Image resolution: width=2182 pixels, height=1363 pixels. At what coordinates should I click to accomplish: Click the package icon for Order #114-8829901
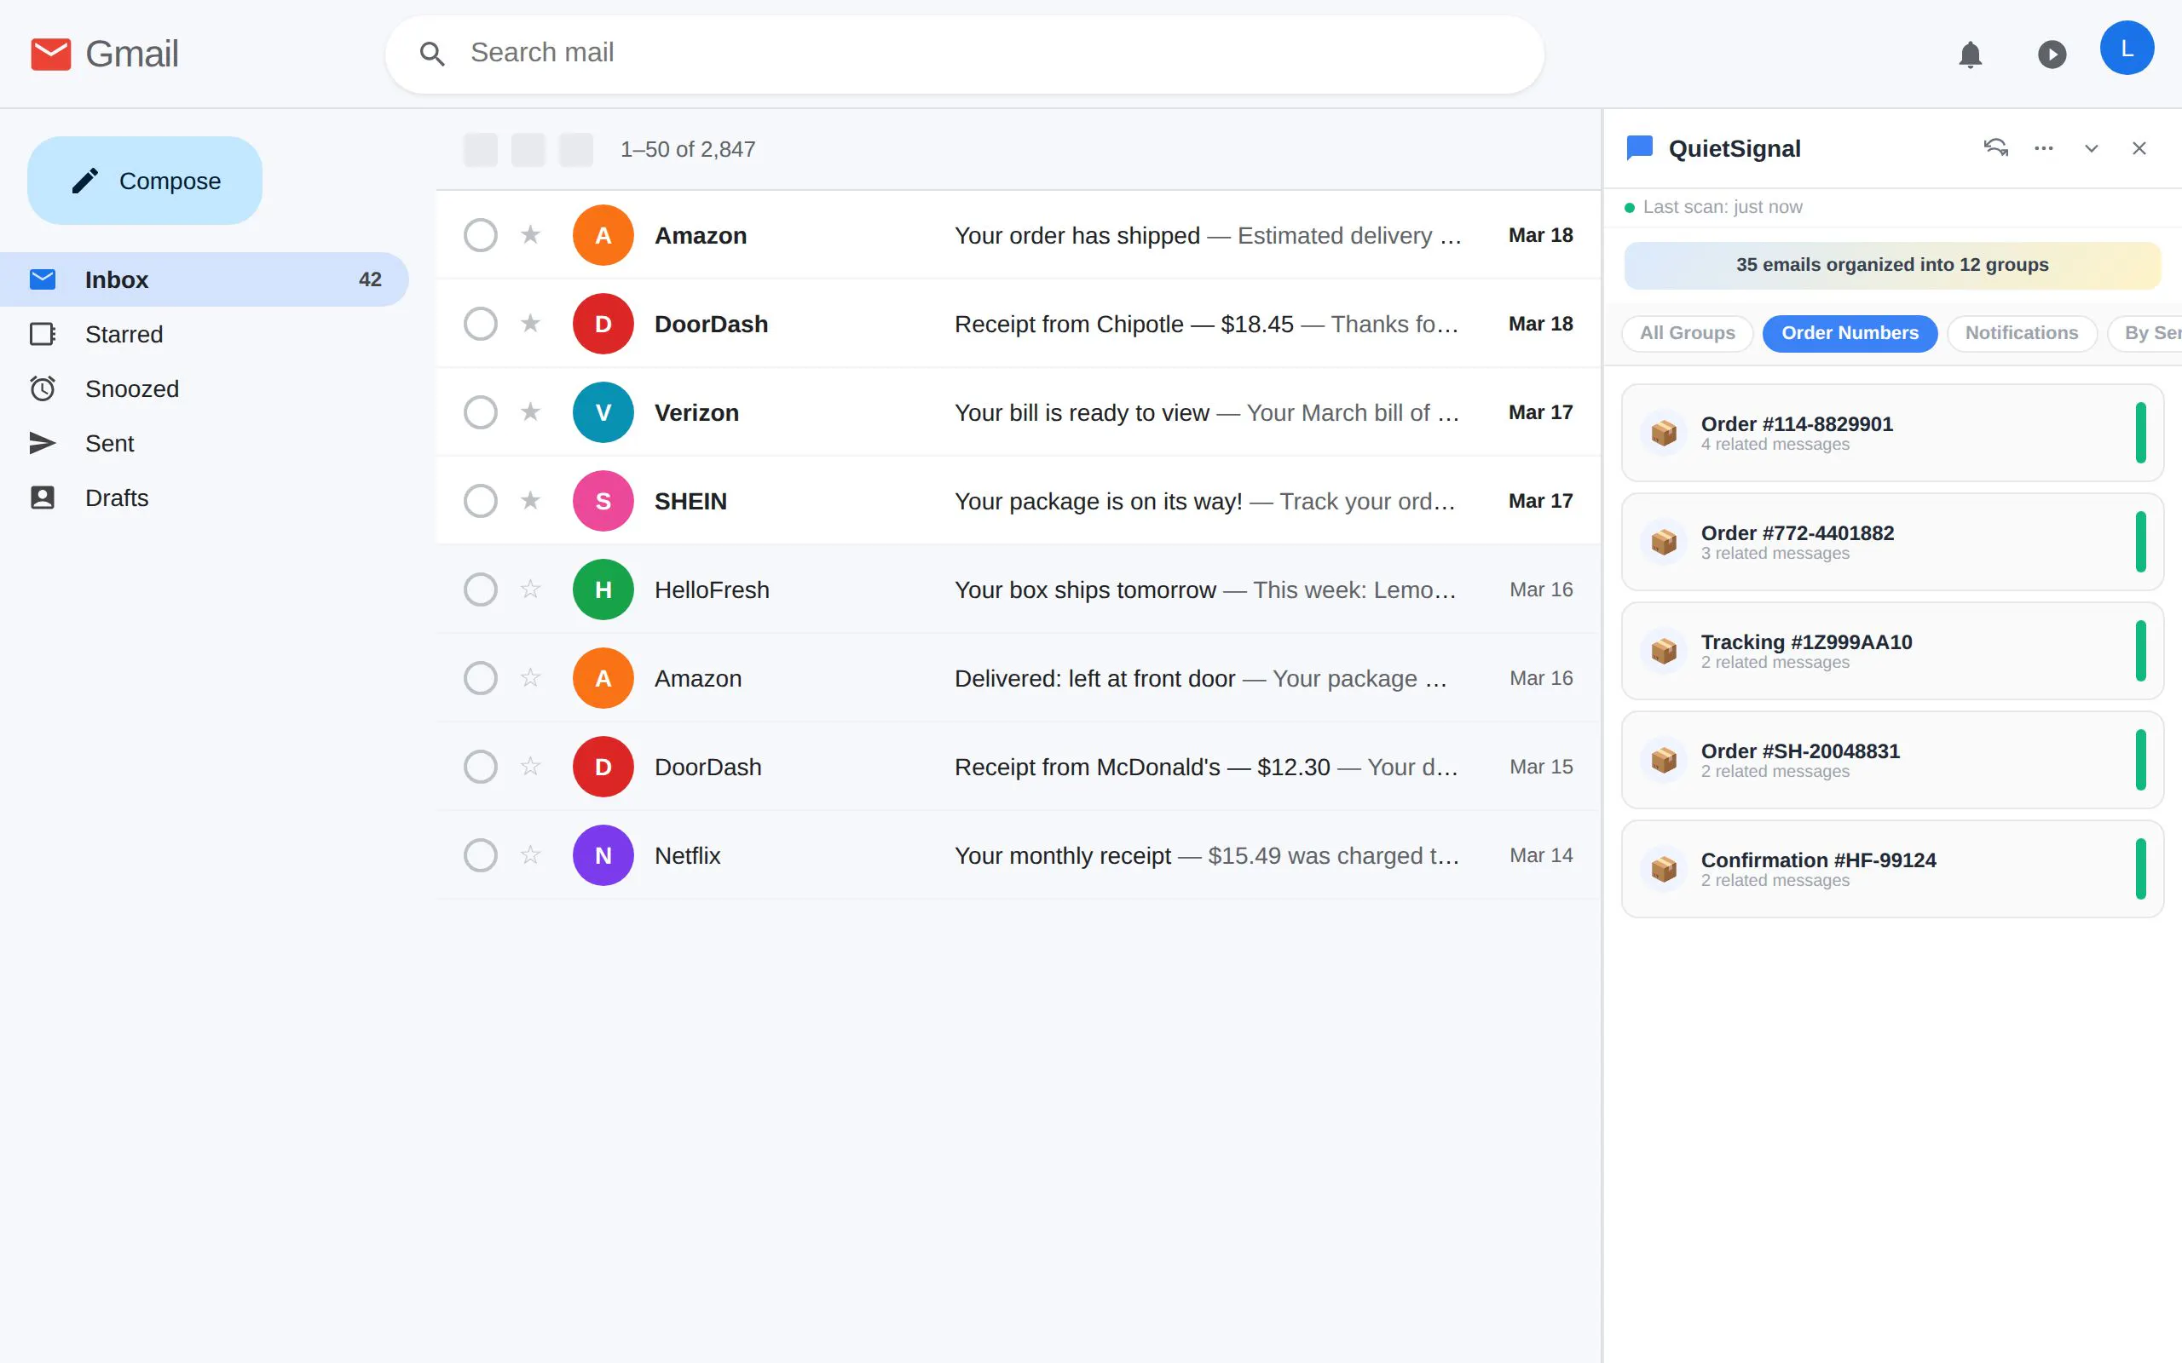coord(1664,434)
